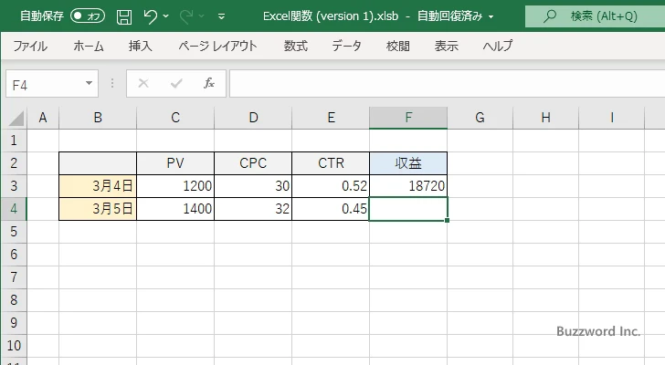This screenshot has height=365, width=665.
Task: Click inside the formula bar input
Action: (447, 84)
